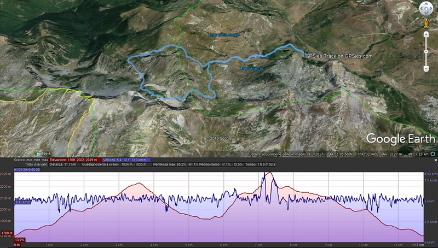Click the elevation peak near 7 km on chart
Screen dimensions: 438x248
[269, 173]
